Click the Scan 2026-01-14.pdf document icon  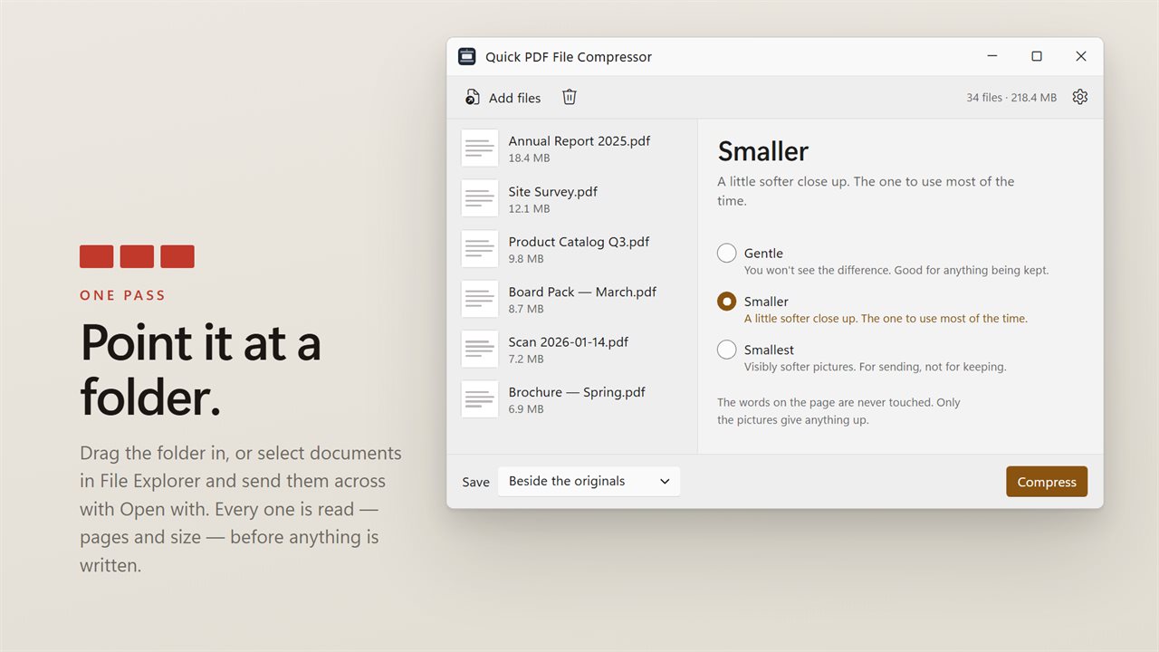[480, 349]
